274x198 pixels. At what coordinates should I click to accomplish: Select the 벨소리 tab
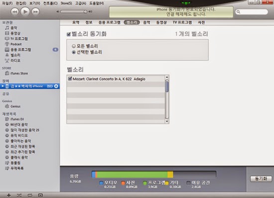[132, 22]
